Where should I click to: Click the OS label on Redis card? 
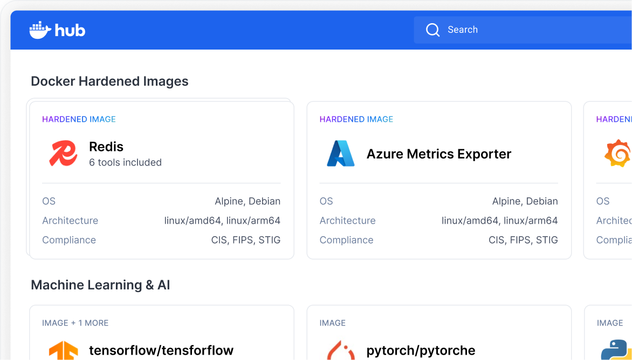point(49,202)
